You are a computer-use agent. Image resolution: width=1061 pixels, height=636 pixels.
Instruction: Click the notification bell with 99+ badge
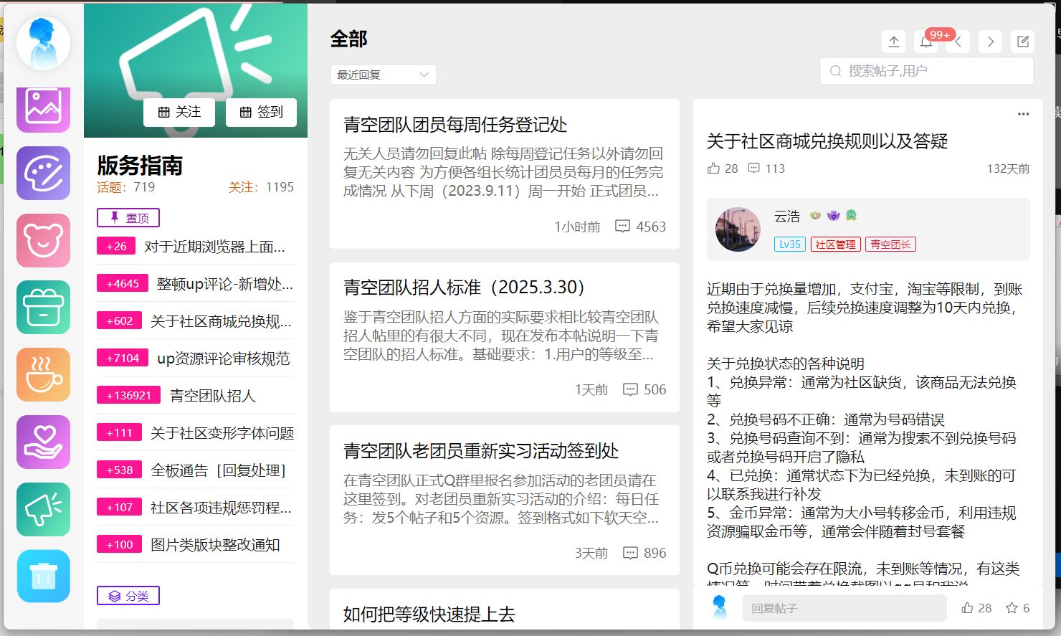tap(926, 42)
